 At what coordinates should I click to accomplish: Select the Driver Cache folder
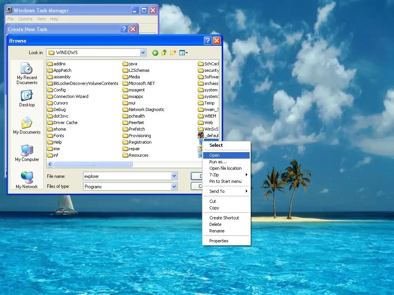point(62,123)
